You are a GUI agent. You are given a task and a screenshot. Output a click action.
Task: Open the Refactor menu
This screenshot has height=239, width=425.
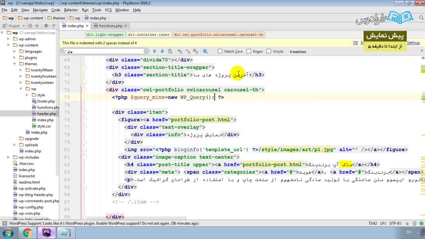click(71, 10)
